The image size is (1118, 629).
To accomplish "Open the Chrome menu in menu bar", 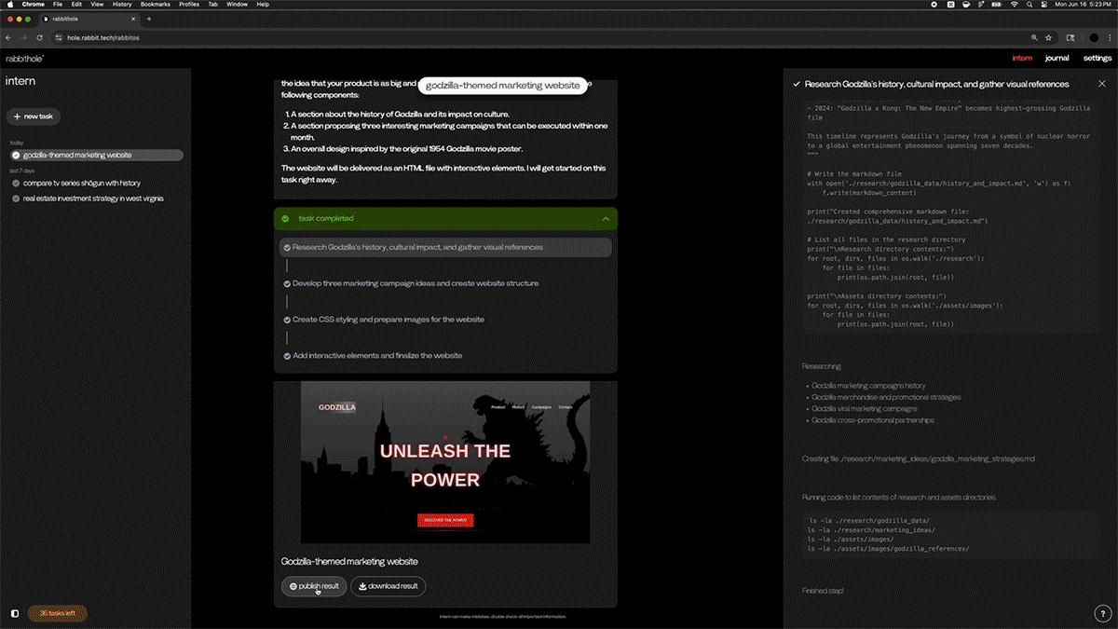I will (34, 5).
